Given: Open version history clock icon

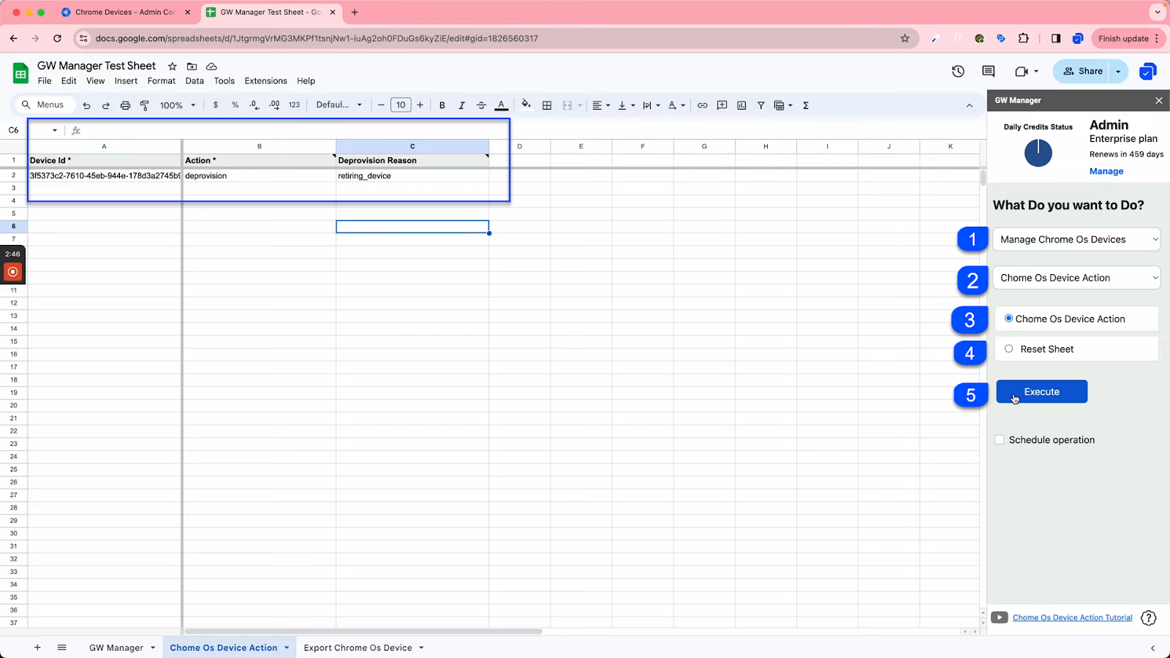Looking at the screenshot, I should (958, 71).
